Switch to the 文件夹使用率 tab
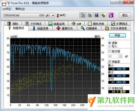The image size is (135, 111). 116,28
